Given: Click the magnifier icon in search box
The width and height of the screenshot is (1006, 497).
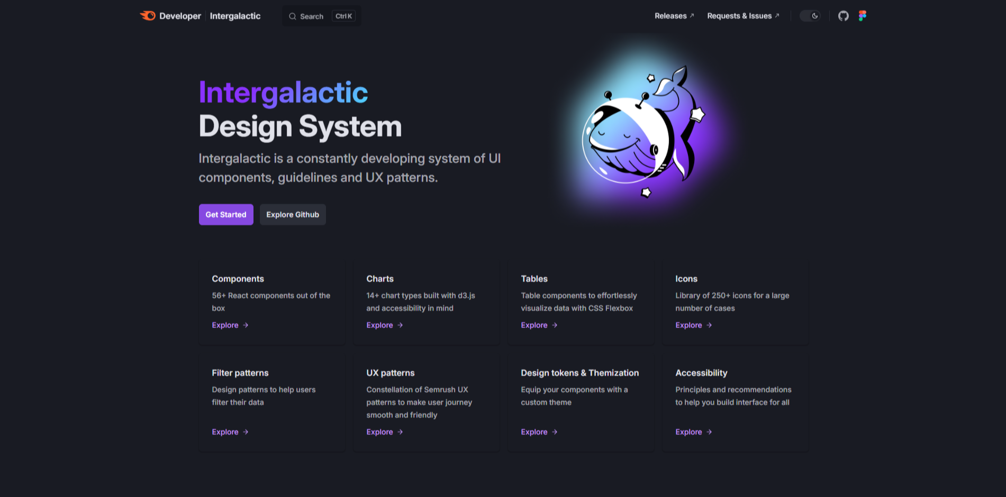Looking at the screenshot, I should point(292,16).
